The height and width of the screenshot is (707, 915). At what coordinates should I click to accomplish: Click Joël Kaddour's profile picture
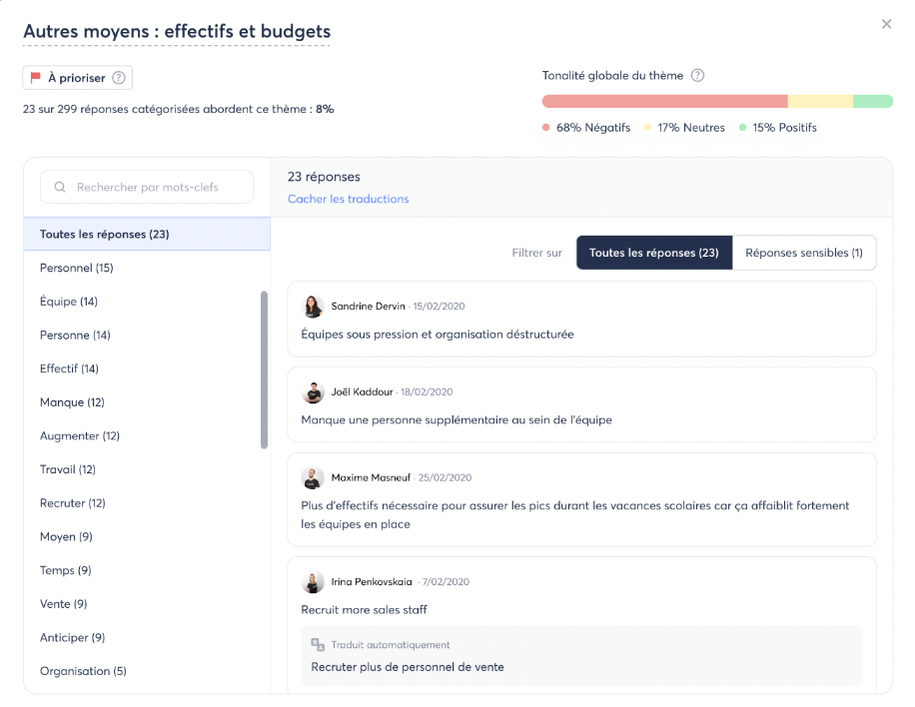point(313,392)
